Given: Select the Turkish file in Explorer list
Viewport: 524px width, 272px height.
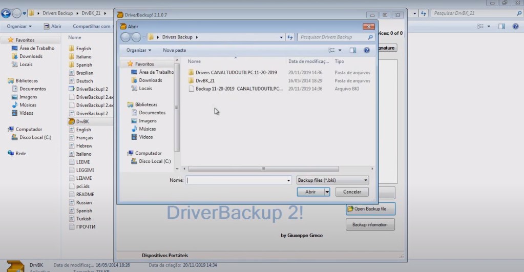Looking at the screenshot, I should click(x=83, y=219).
